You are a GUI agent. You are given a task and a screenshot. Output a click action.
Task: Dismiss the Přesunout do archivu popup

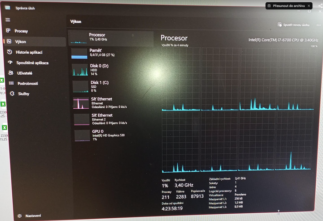coord(309,6)
